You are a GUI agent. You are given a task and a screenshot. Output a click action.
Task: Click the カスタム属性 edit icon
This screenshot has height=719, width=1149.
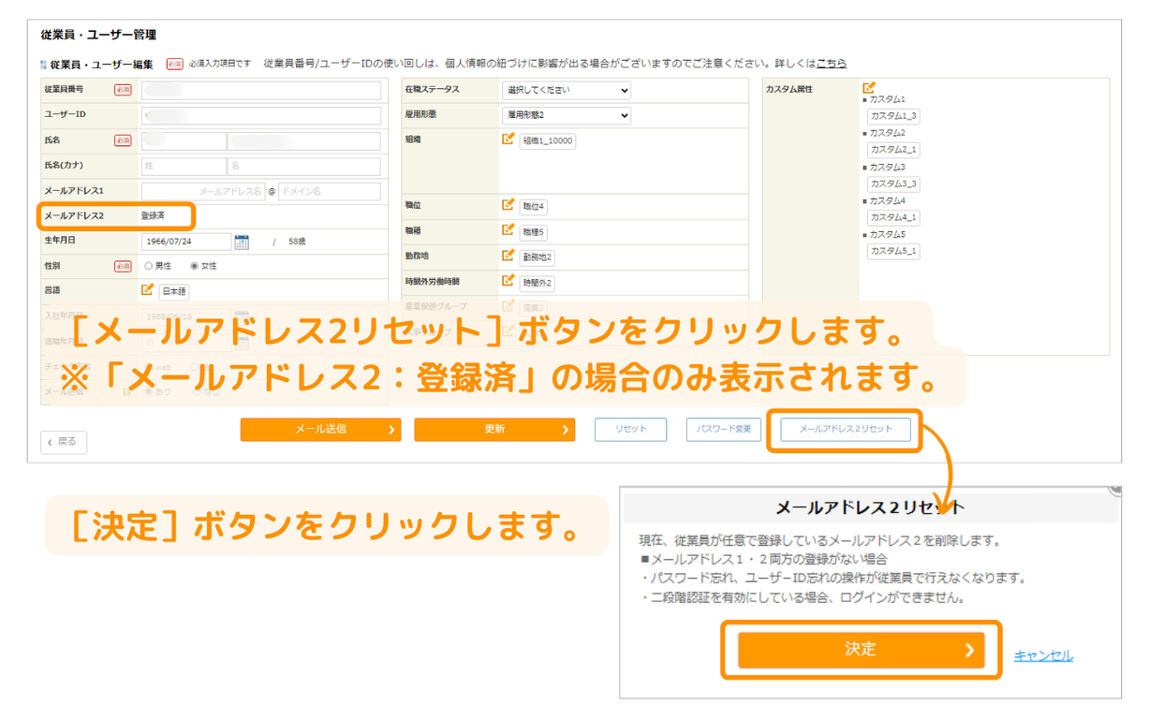(869, 88)
